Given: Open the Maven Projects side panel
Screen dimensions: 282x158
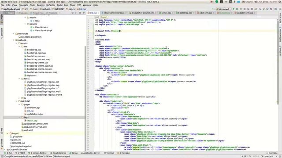Looking at the screenshot, I should click(x=280, y=35).
